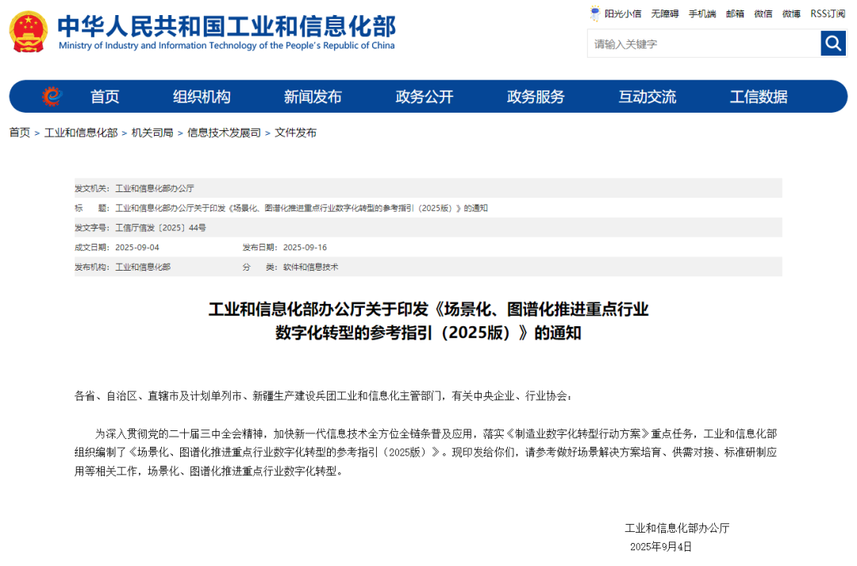Open the 新闻发布 navigation menu
This screenshot has height=566, width=857.
(313, 97)
